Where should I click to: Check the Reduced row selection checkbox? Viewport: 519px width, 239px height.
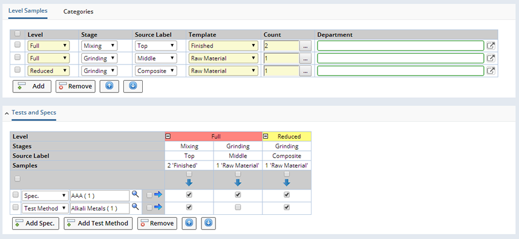[x=18, y=69]
